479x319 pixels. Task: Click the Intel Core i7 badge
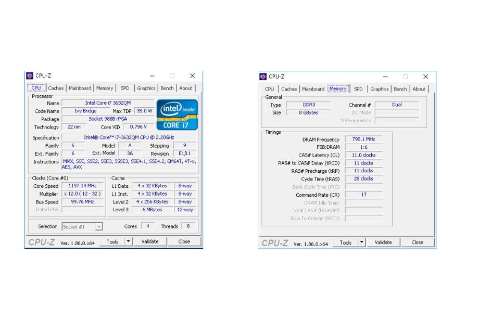point(177,114)
